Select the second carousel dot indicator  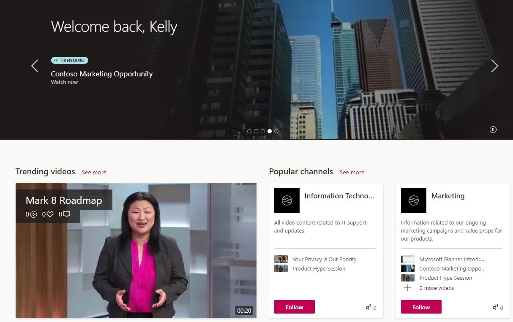click(x=256, y=131)
